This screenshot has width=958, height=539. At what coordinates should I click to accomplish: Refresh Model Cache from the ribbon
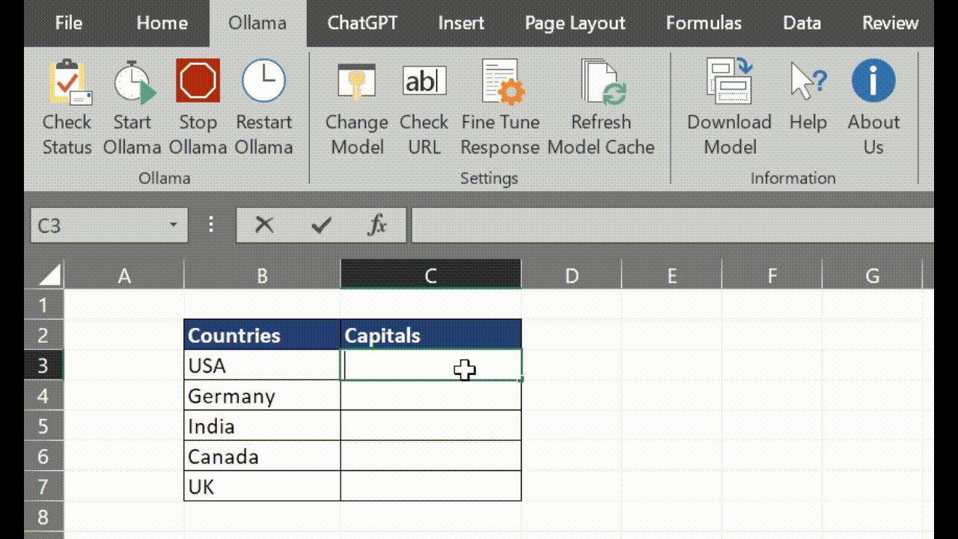601,82
